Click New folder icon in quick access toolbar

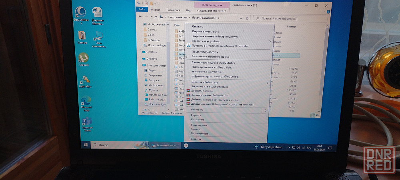coord(151,4)
